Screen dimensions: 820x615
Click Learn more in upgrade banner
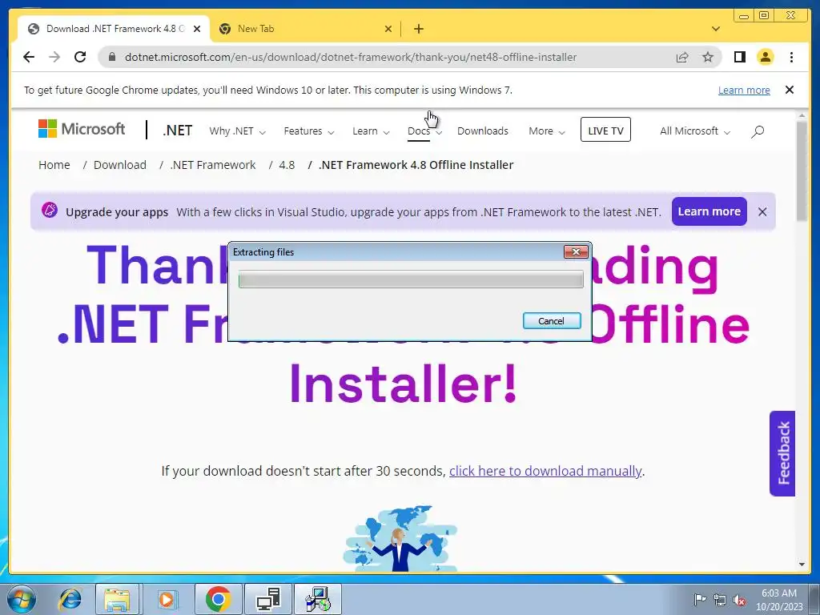pos(709,211)
